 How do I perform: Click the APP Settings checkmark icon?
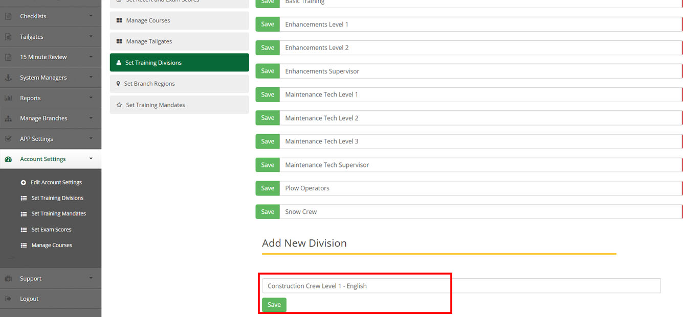coord(8,139)
